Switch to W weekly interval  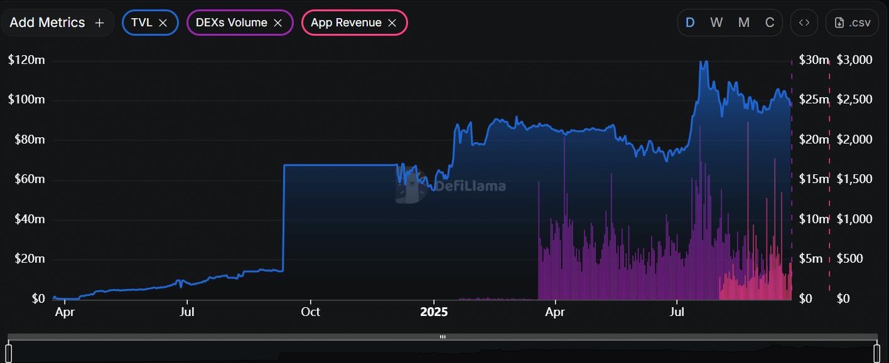716,23
